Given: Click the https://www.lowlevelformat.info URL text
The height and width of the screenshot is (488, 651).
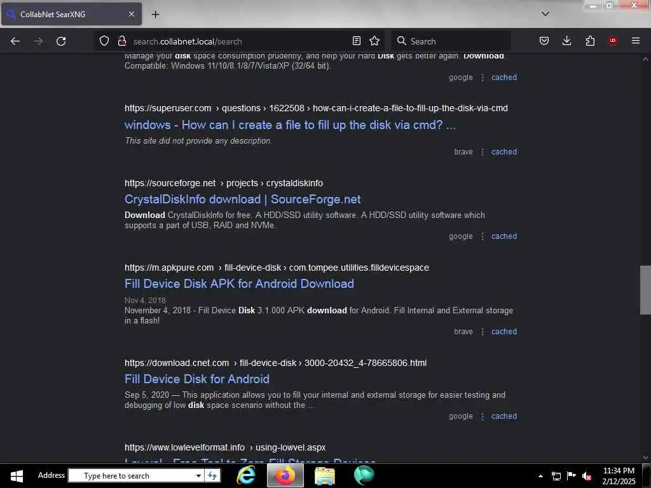Looking at the screenshot, I should 185,448.
